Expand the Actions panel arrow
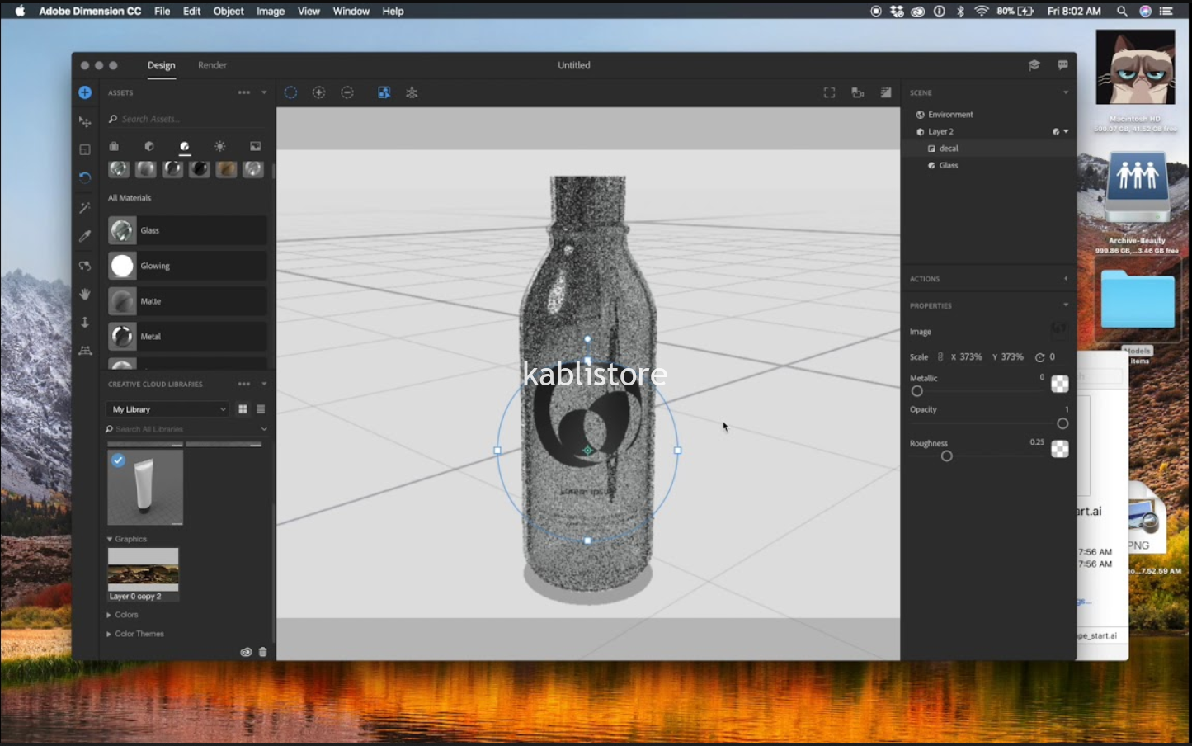The height and width of the screenshot is (746, 1192). click(1066, 278)
